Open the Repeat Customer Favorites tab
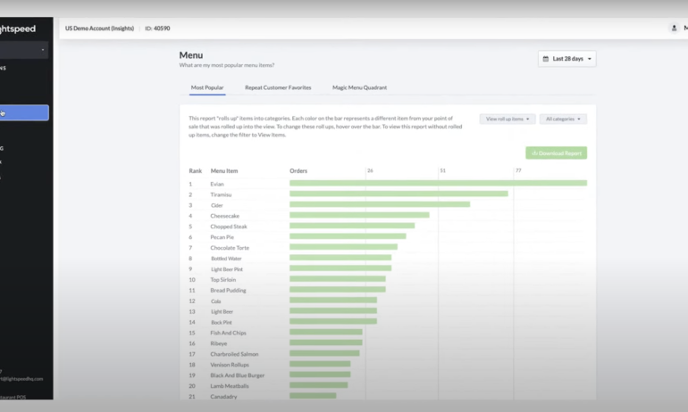The image size is (688, 412). pyautogui.click(x=278, y=87)
